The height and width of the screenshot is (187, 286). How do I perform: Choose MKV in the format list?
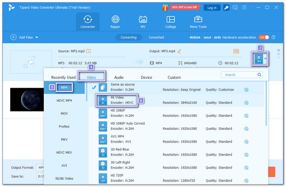(64, 139)
